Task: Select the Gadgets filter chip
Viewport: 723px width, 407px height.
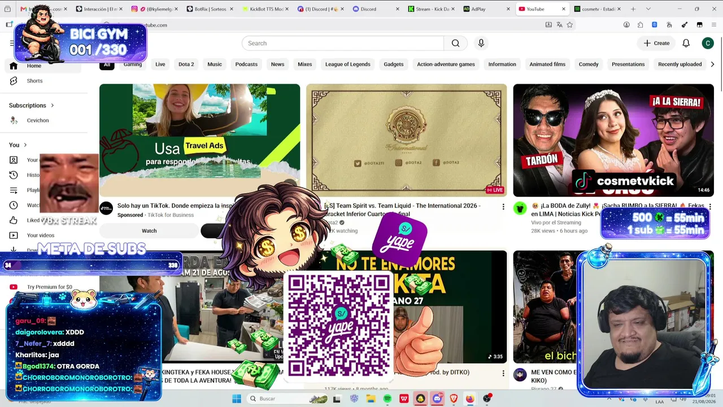Action: pos(394,64)
